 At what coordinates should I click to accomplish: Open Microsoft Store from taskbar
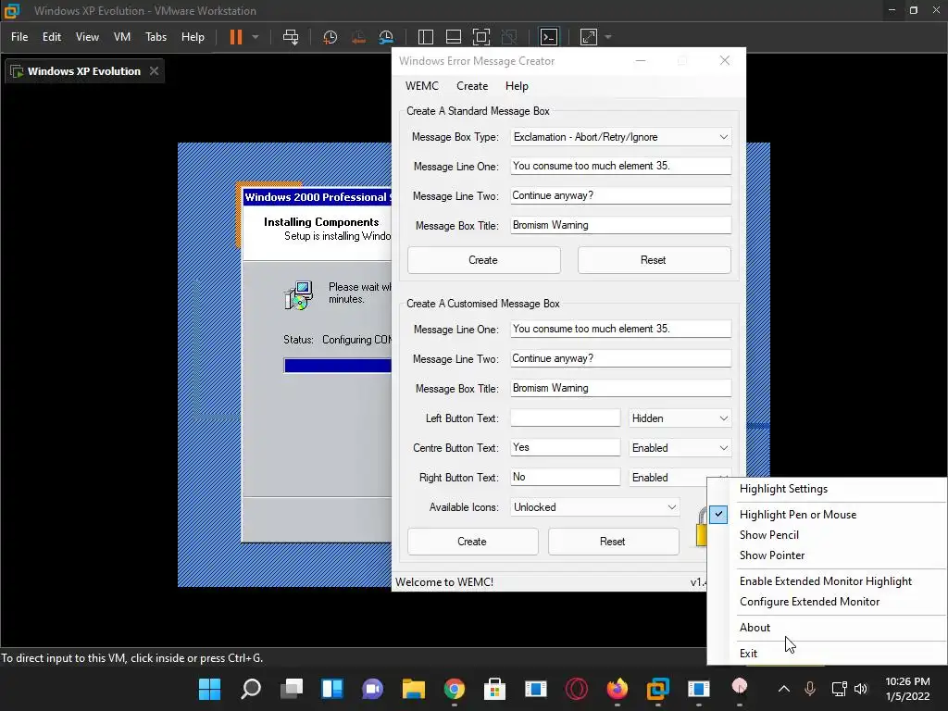coord(494,689)
